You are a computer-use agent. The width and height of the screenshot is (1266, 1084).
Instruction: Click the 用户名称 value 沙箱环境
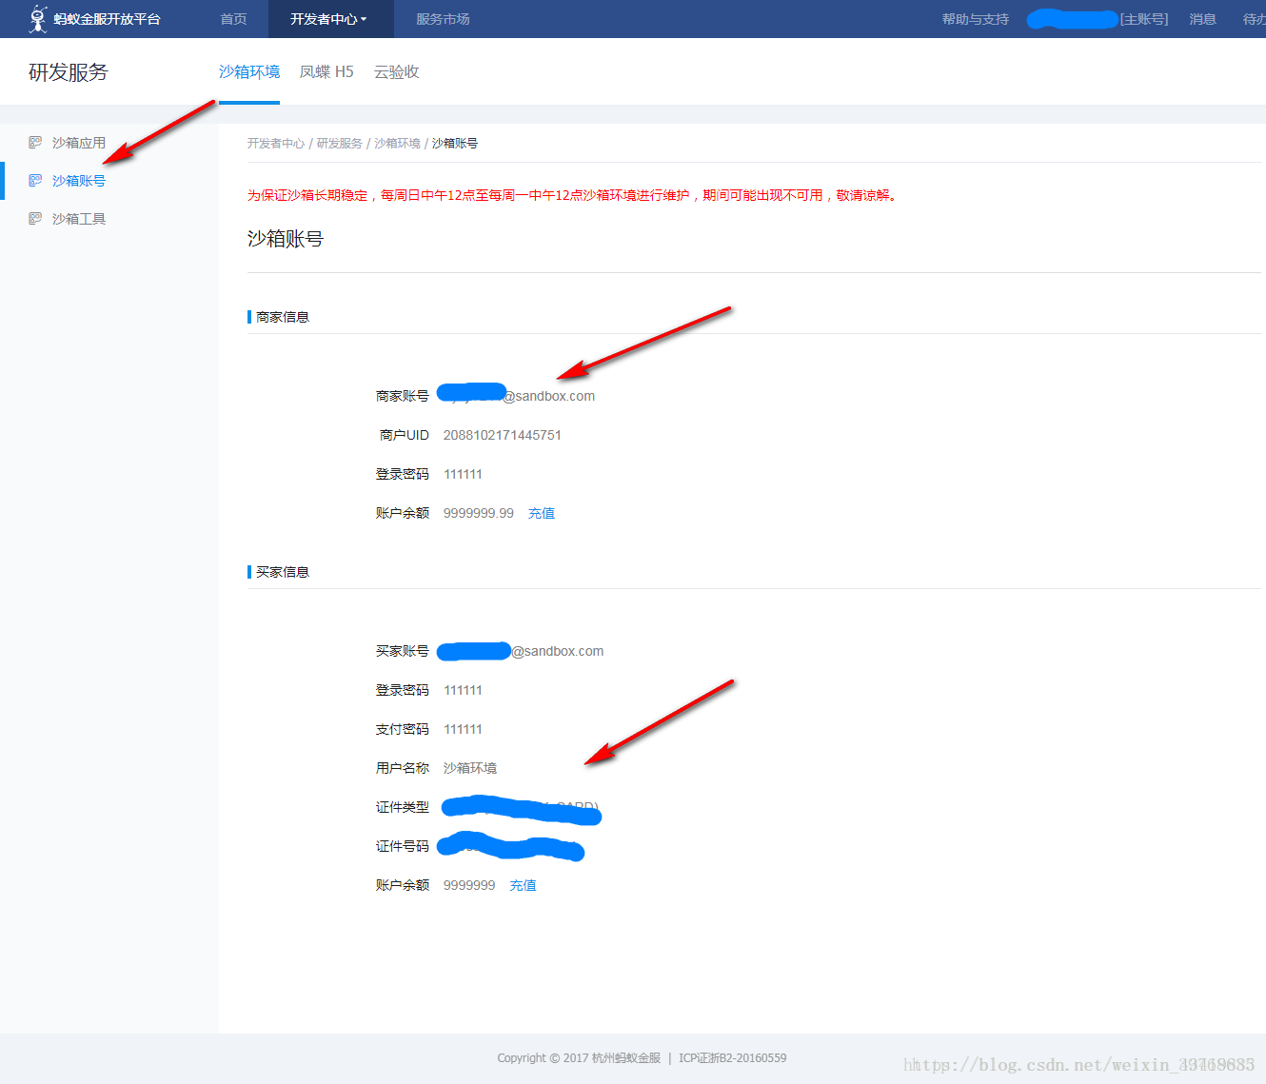pos(470,768)
